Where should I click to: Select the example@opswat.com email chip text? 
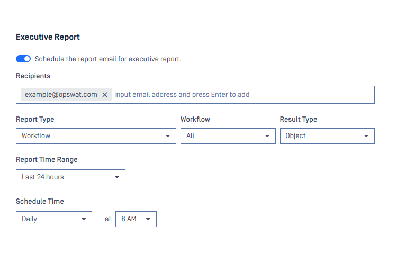59,95
